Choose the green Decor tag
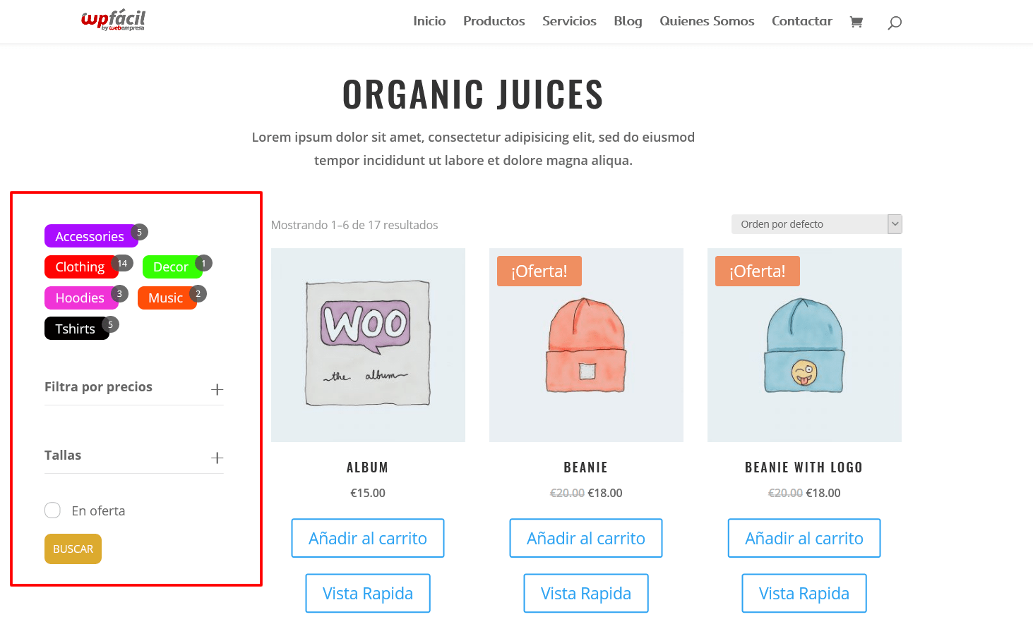This screenshot has width=1033, height=624. pos(171,267)
